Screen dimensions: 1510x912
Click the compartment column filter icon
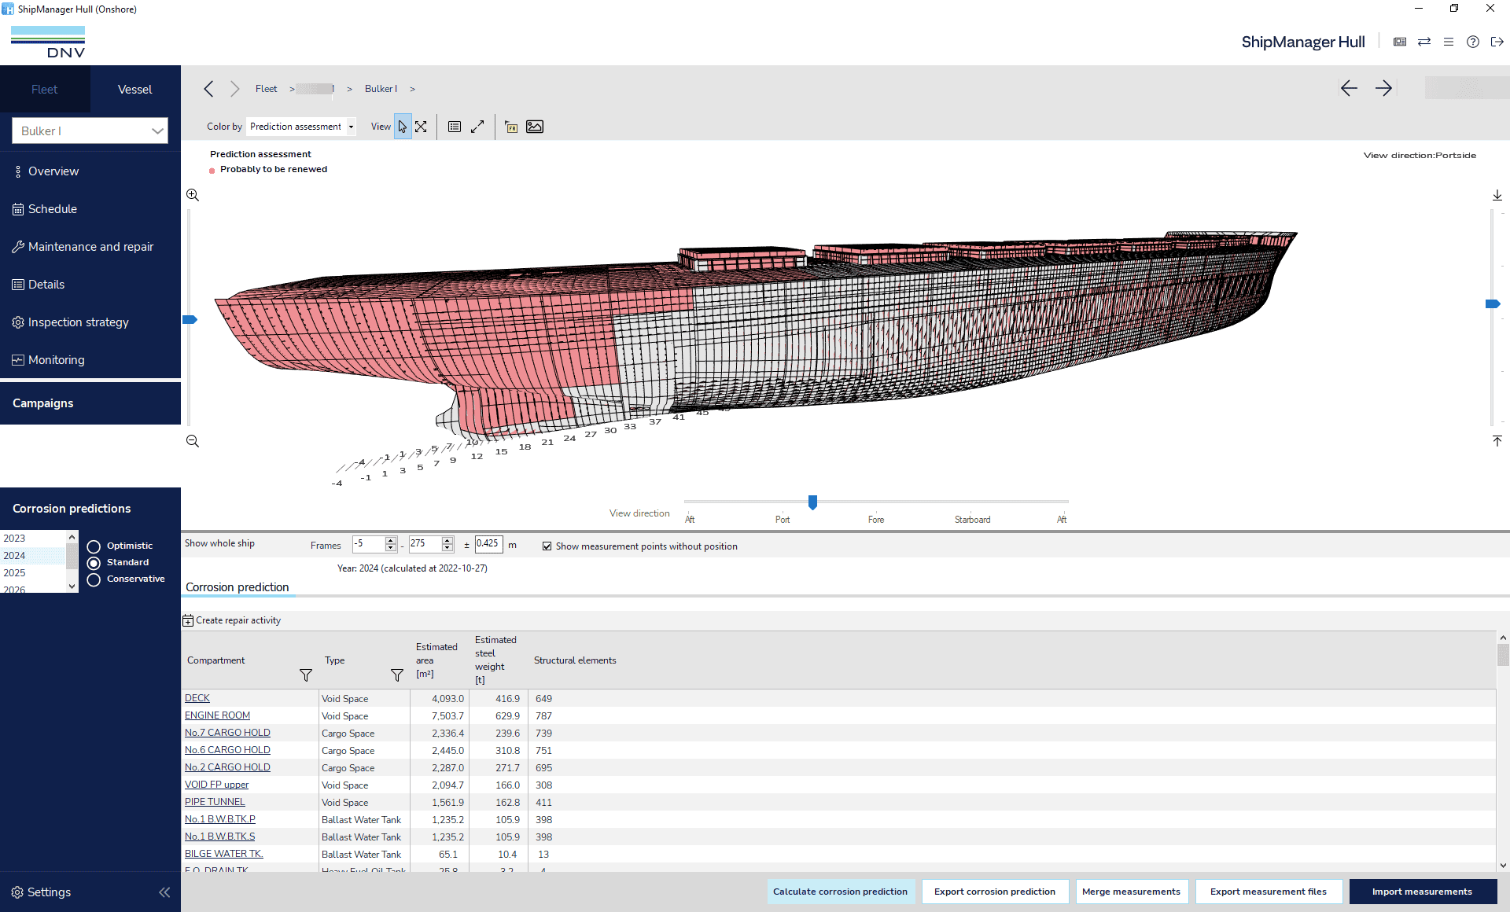pos(306,675)
